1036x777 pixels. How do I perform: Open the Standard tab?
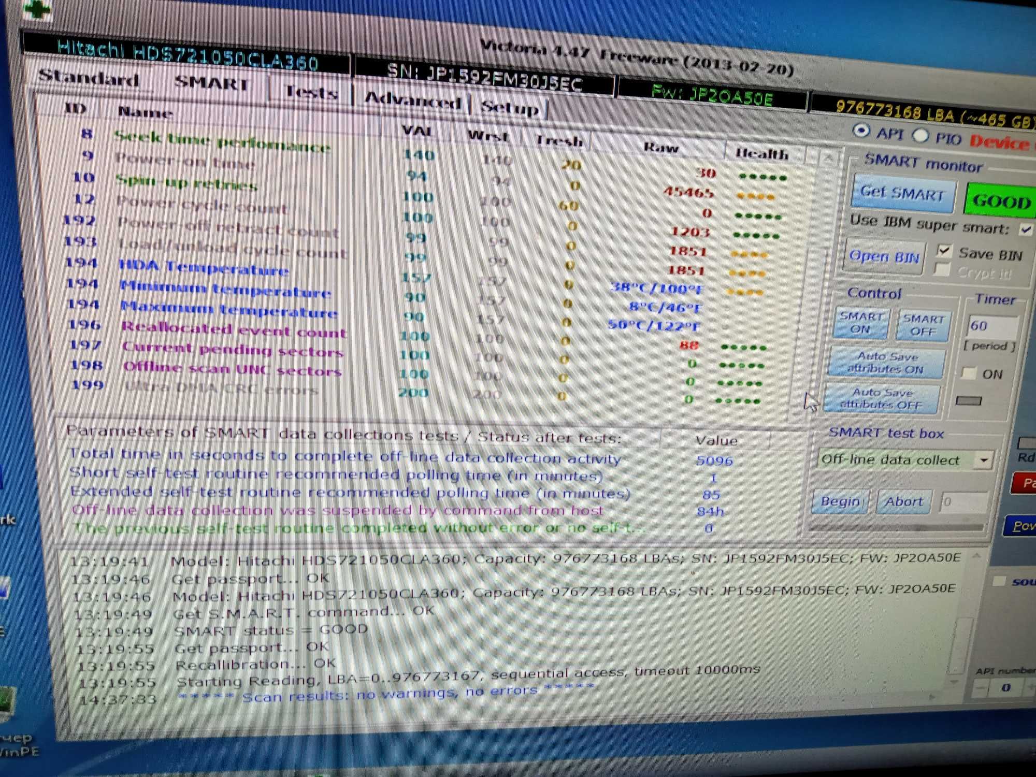tap(89, 78)
